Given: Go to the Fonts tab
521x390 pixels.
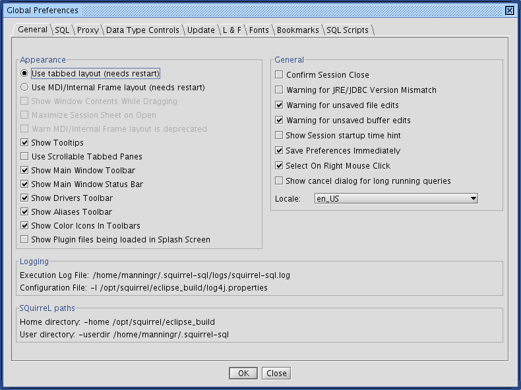Looking at the screenshot, I should click(x=259, y=30).
